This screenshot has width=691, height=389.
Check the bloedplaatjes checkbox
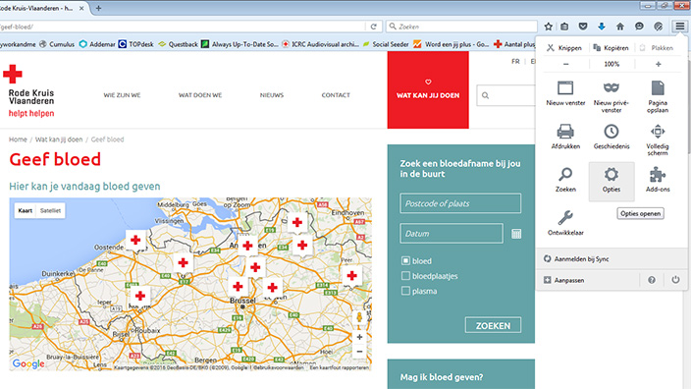coord(405,276)
